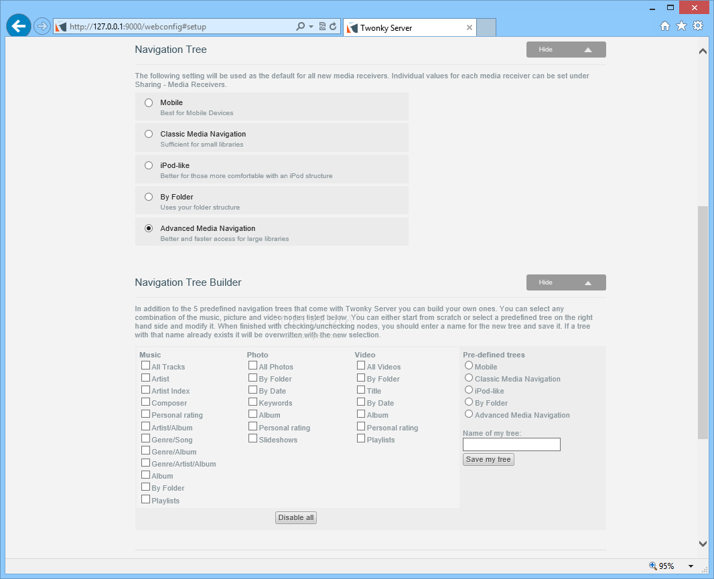Screen dimensions: 714x579
Task: Check Music Genre/Album checkbox
Action: [146, 450]
